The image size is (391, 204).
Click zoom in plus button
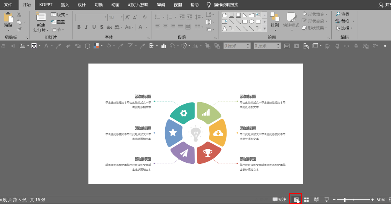click(x=372, y=200)
